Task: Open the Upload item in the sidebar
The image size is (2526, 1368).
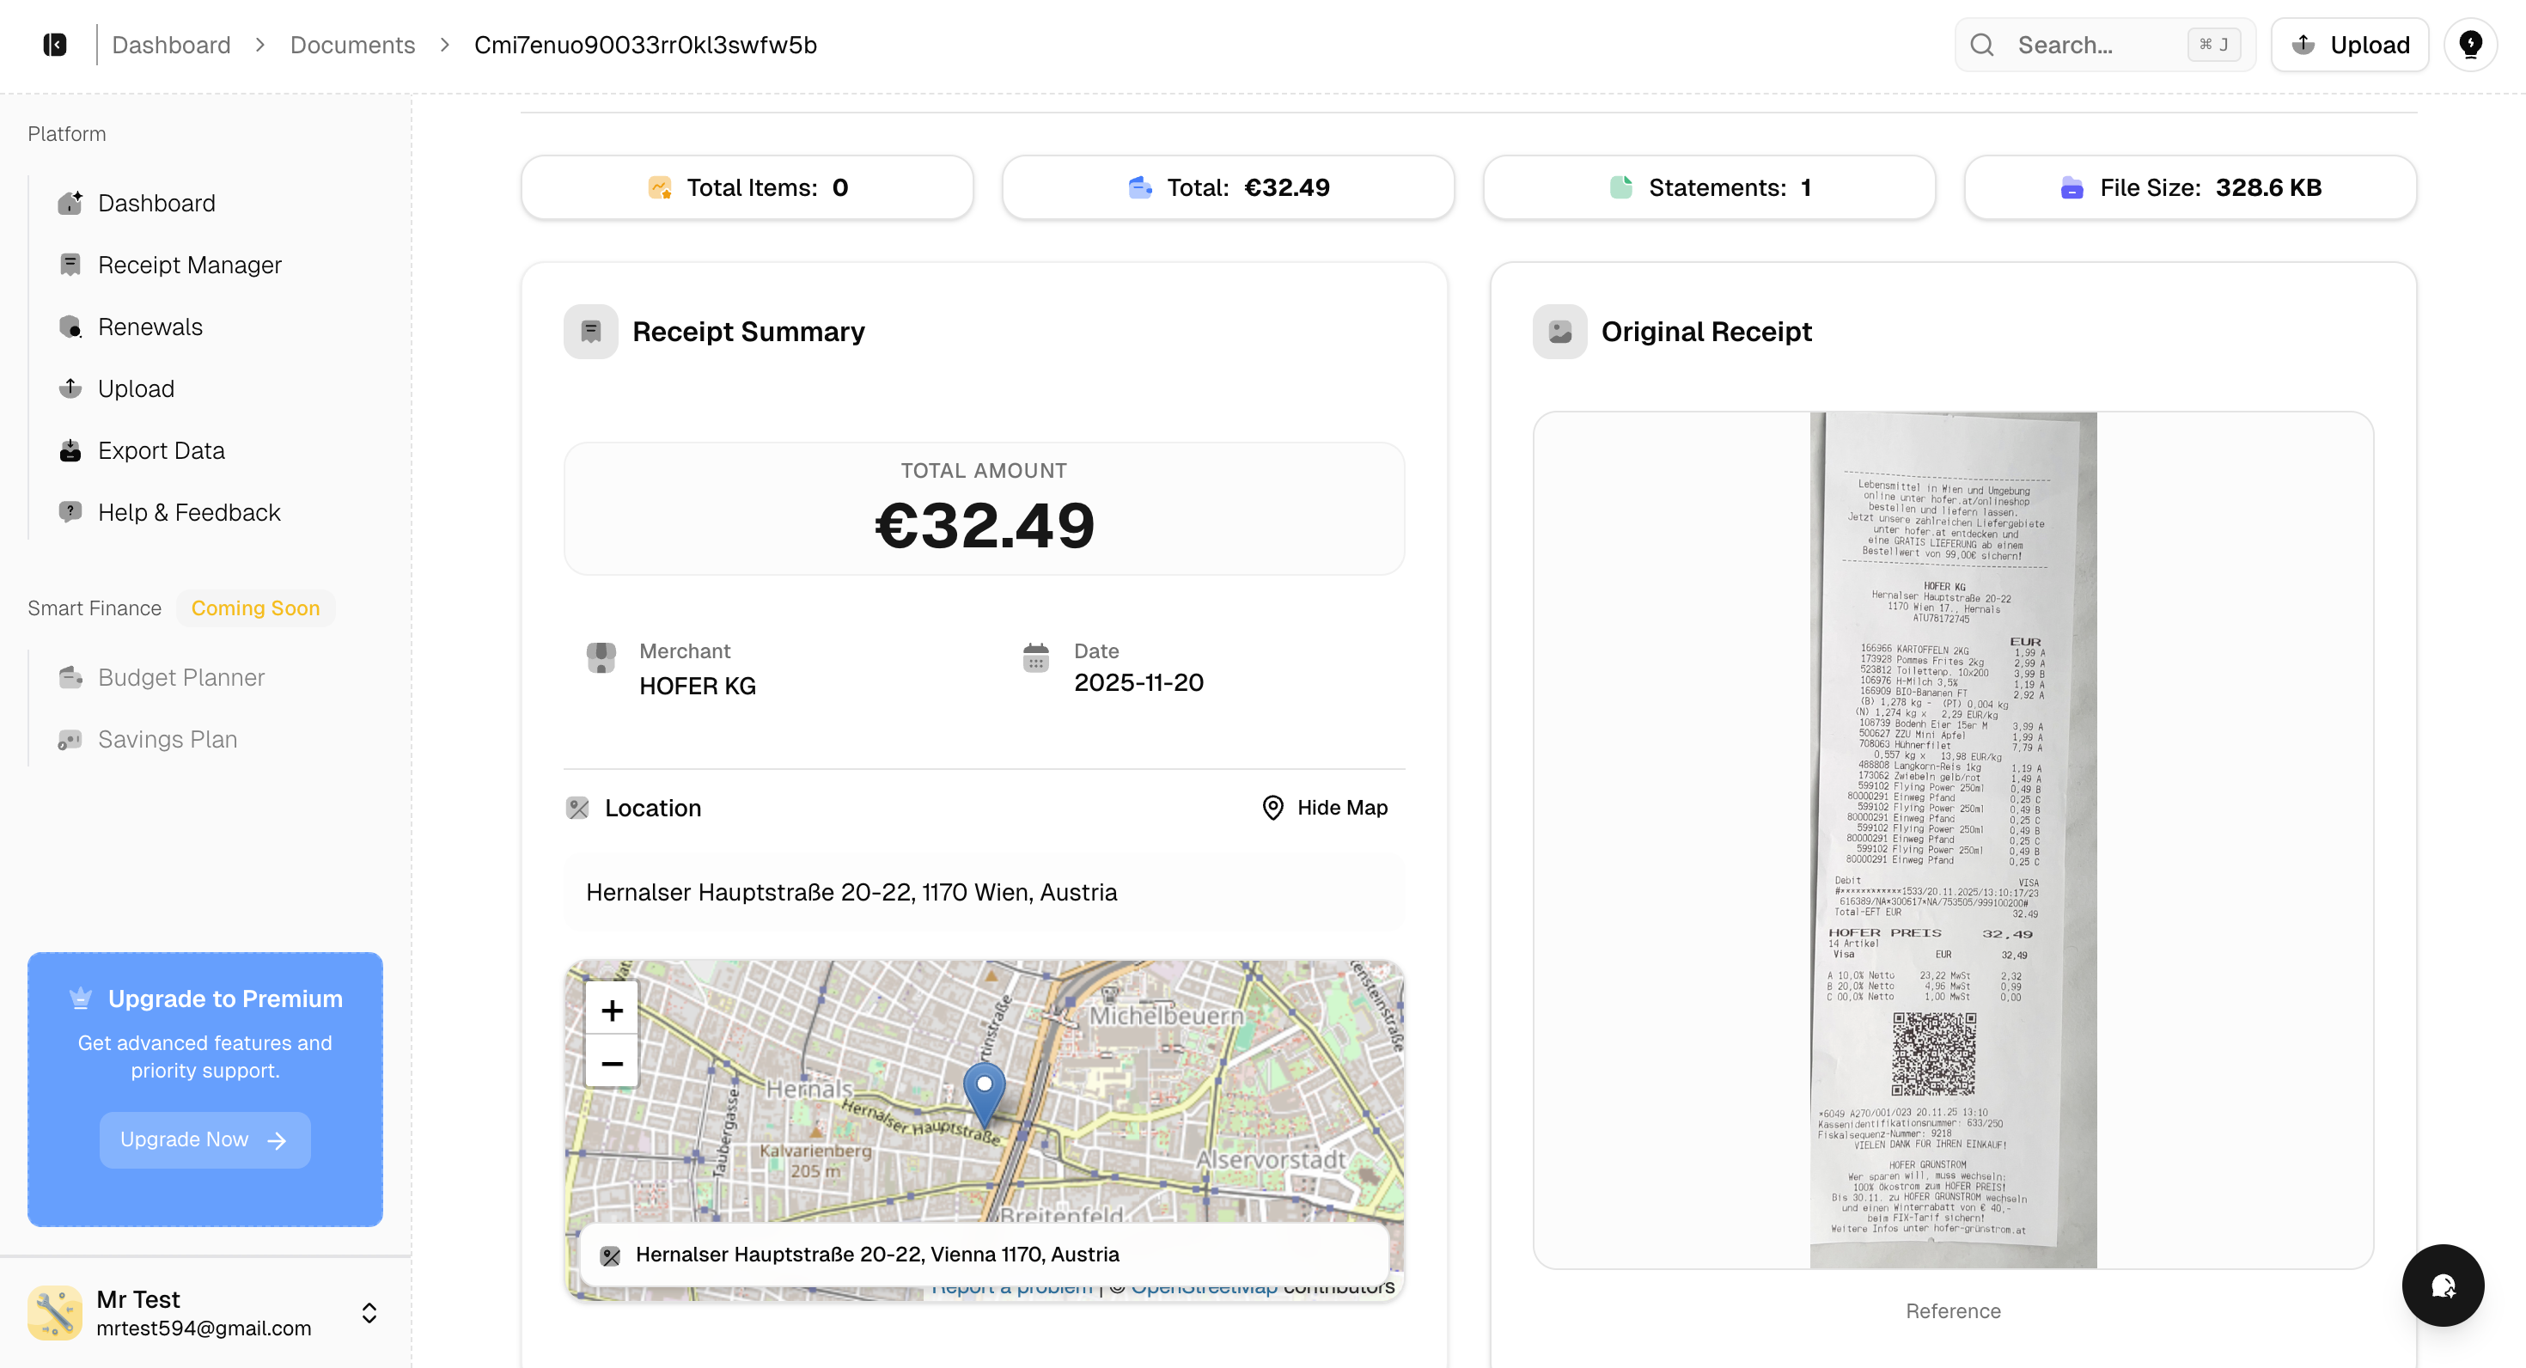Action: coord(136,388)
